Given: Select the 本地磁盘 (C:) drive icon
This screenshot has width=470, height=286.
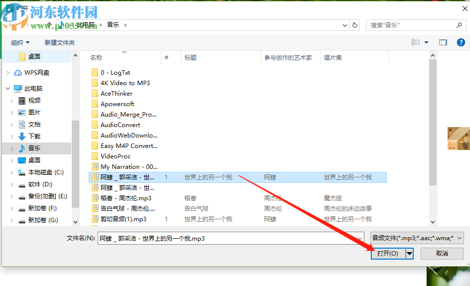Looking at the screenshot, I should (x=21, y=172).
